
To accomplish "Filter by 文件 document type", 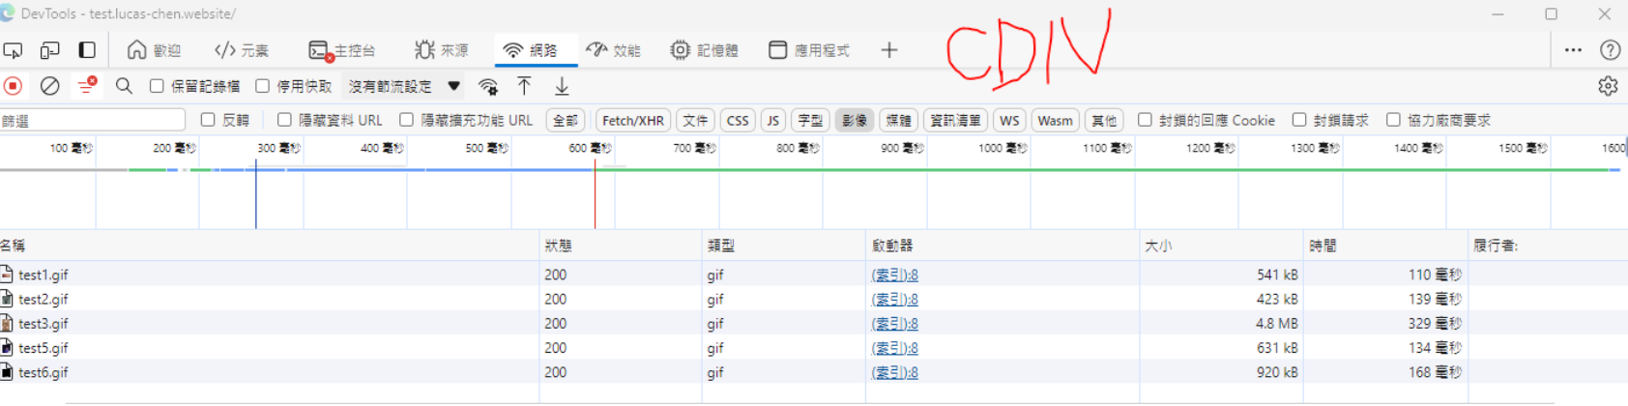I will pyautogui.click(x=695, y=121).
